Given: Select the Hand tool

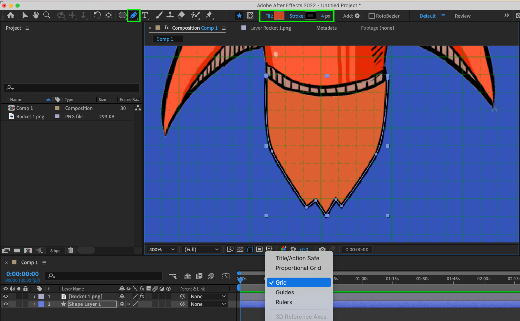Looking at the screenshot, I should [x=36, y=15].
